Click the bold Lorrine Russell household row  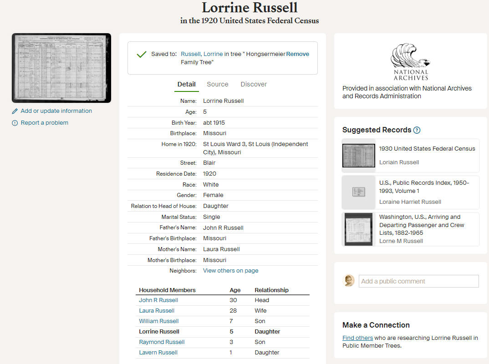223,332
